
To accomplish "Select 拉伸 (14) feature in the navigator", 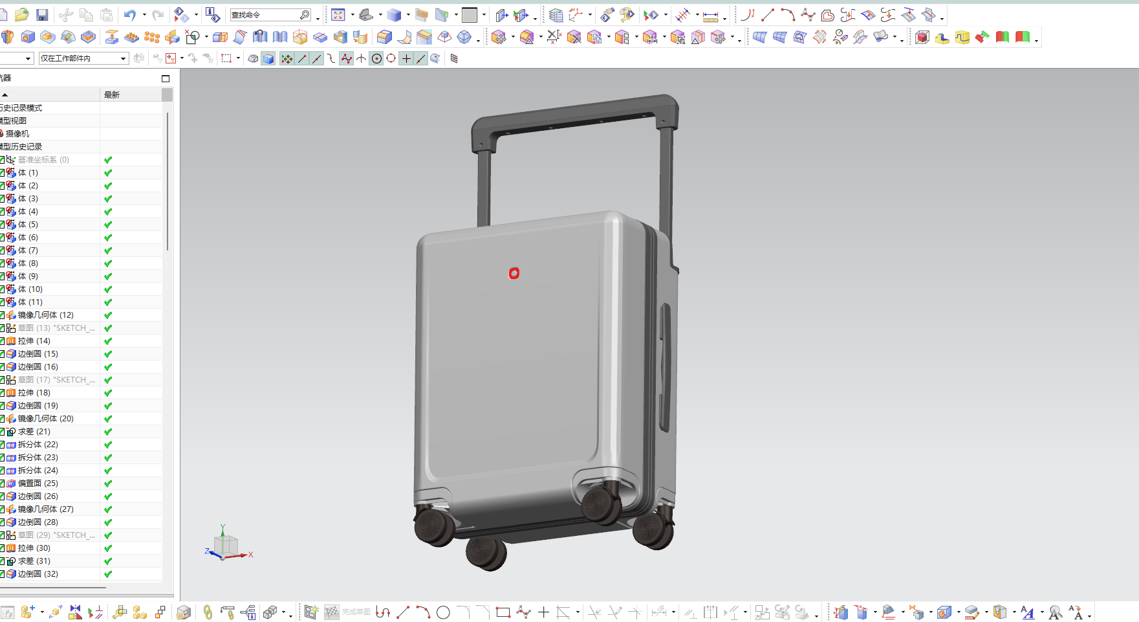I will [x=34, y=341].
